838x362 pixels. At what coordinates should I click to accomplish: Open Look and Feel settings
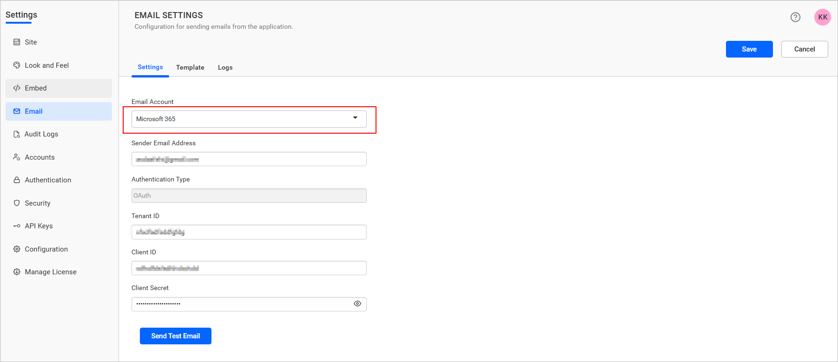tap(59, 65)
